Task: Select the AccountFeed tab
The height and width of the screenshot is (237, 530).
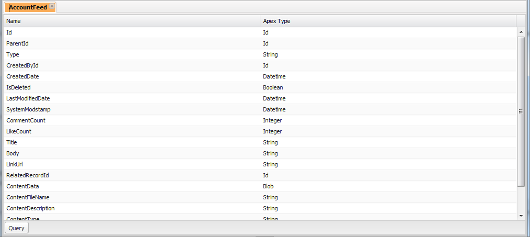Action: point(30,7)
